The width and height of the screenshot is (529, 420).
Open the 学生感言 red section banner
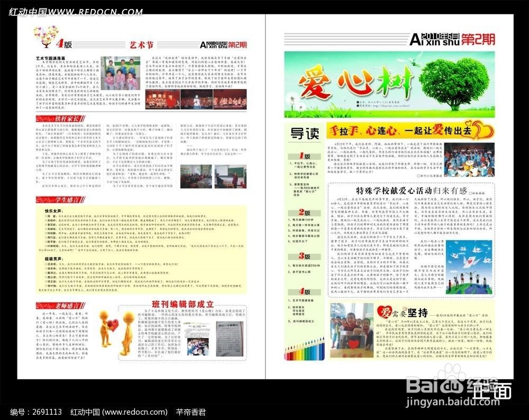[x=60, y=199]
